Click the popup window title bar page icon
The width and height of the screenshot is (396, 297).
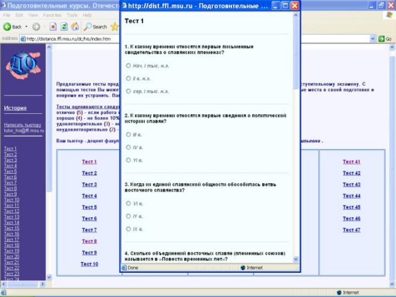(124, 6)
